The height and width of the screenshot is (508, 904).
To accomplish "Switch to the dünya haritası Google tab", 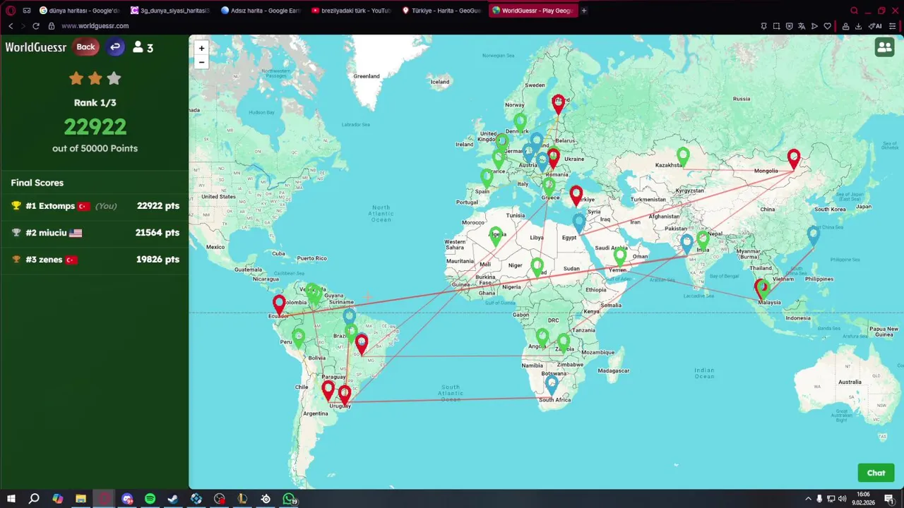I will [x=79, y=11].
